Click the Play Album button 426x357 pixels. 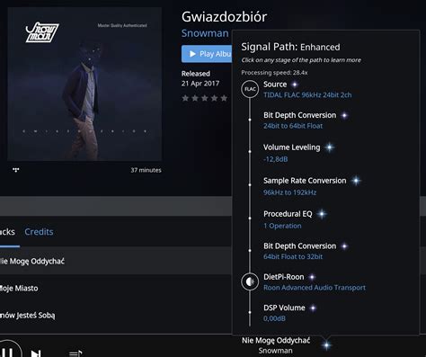tap(207, 54)
